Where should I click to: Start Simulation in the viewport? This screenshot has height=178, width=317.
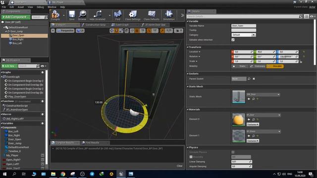(x=169, y=15)
